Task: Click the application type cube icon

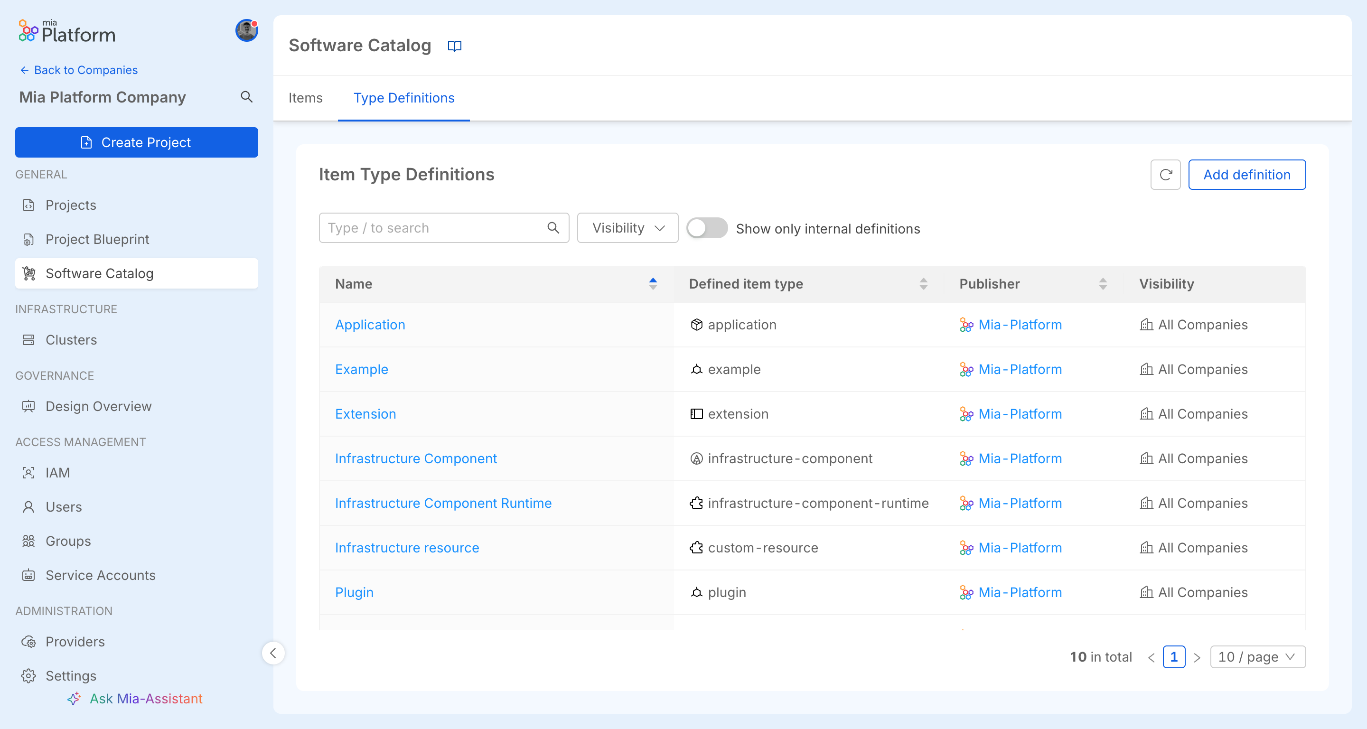Action: pyautogui.click(x=696, y=325)
